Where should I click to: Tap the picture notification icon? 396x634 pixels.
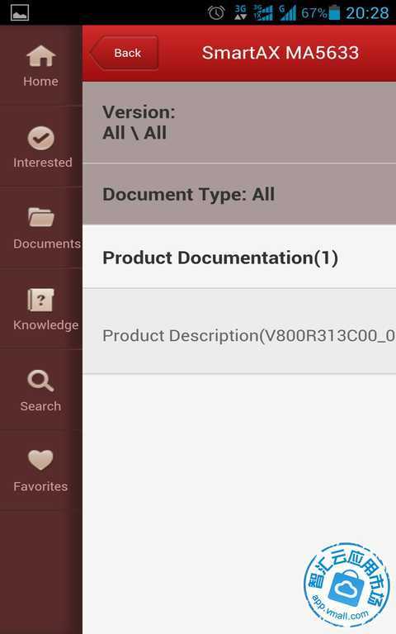point(20,12)
